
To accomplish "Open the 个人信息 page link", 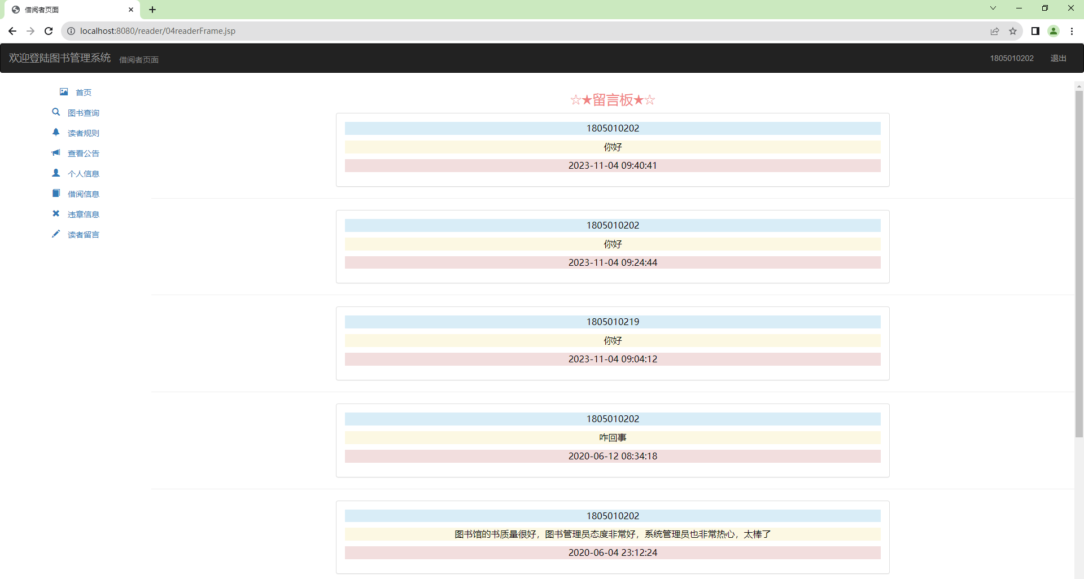I will [x=84, y=173].
